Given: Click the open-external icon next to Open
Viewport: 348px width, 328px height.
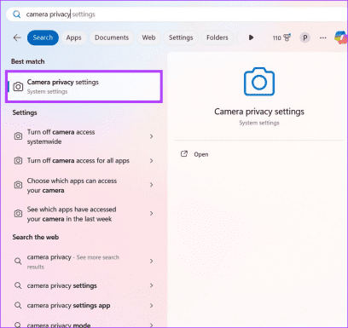Looking at the screenshot, I should (184, 154).
